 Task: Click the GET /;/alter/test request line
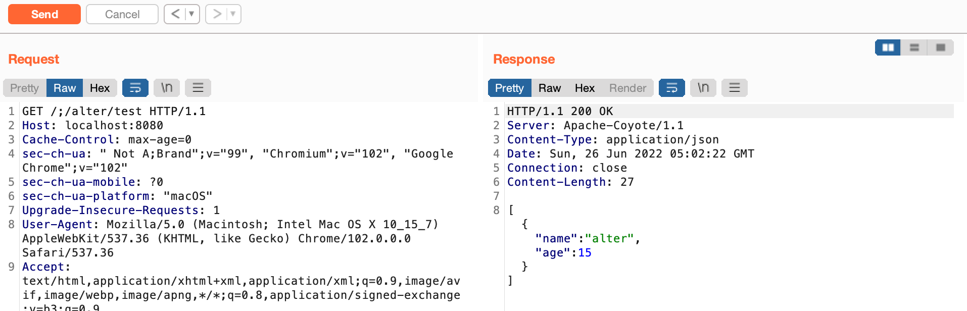pos(114,111)
